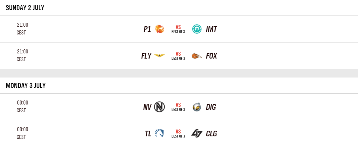
Task: Click the Team Envy logo
Action: coord(159,107)
